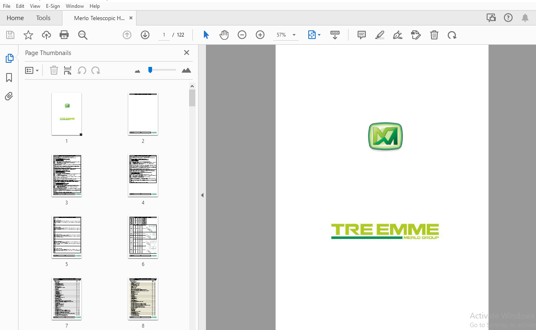
Task: Open the Page Thumbnails sidebar icon
Action: [9, 58]
